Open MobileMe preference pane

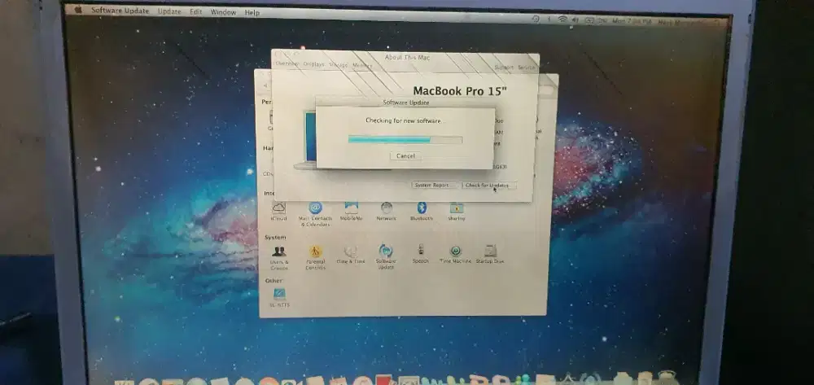[x=351, y=212]
